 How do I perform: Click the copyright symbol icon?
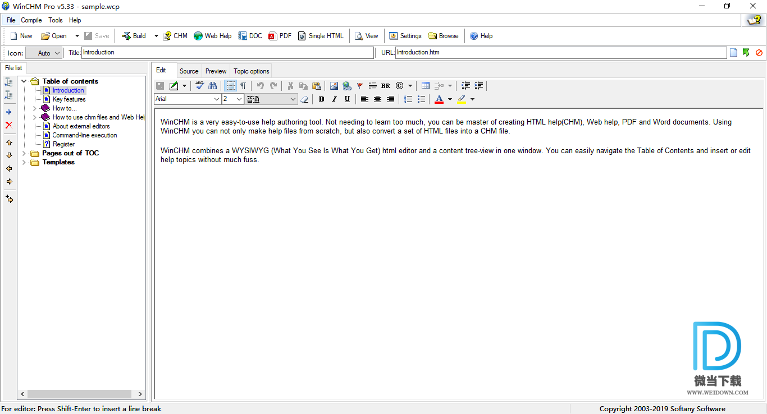(x=399, y=86)
